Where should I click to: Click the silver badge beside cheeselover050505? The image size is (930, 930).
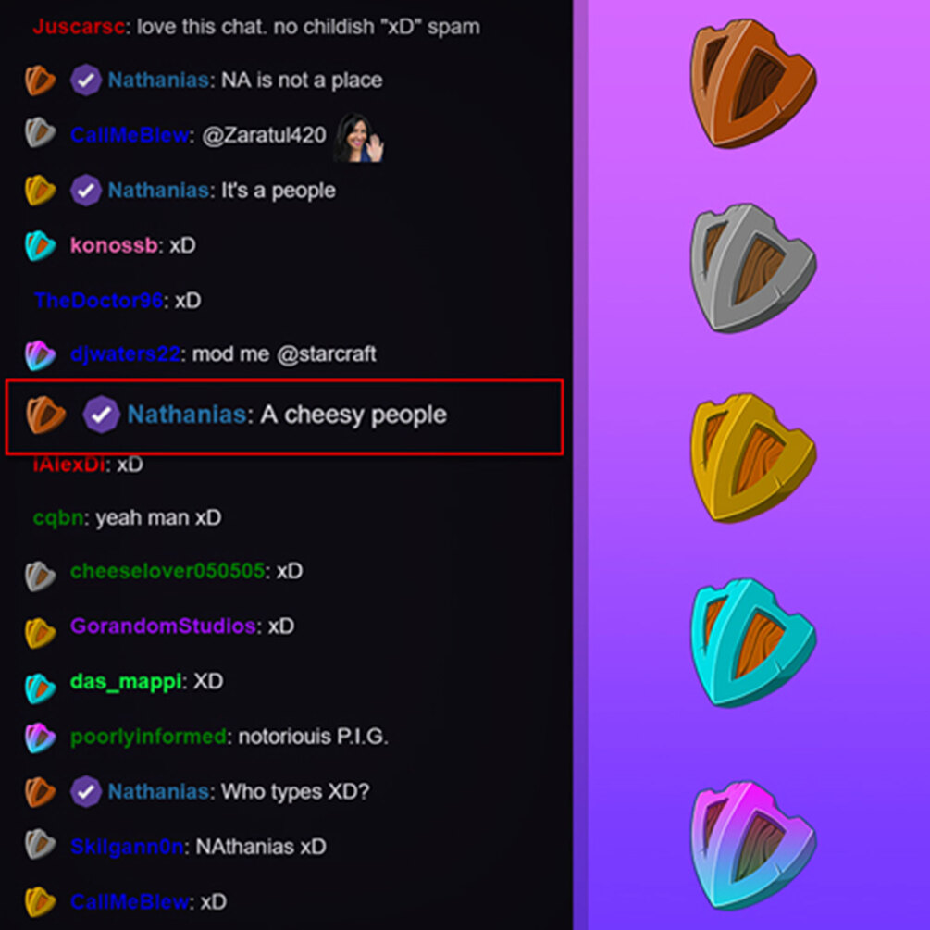(40, 576)
